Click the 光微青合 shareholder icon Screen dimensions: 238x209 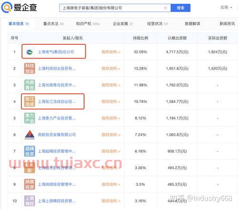[30, 85]
